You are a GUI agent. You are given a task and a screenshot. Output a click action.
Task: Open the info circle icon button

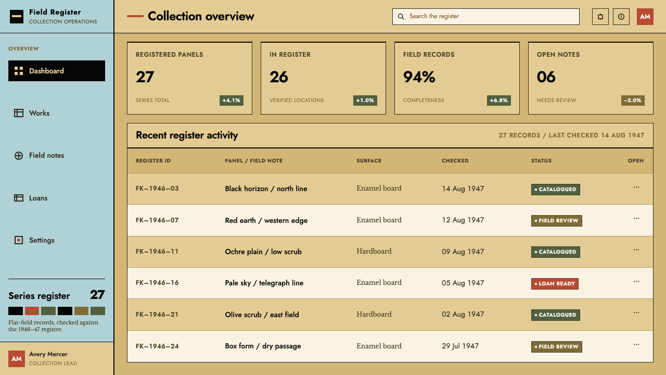pyautogui.click(x=621, y=17)
